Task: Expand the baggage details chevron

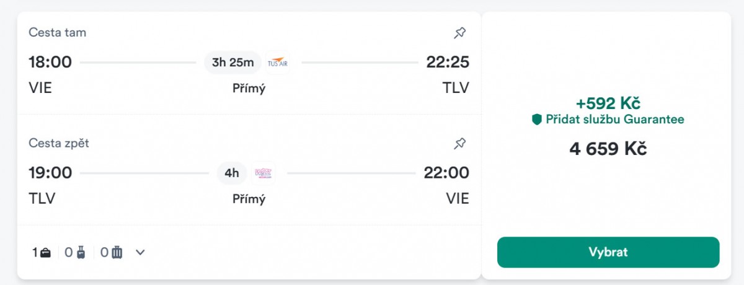Action: click(x=140, y=252)
